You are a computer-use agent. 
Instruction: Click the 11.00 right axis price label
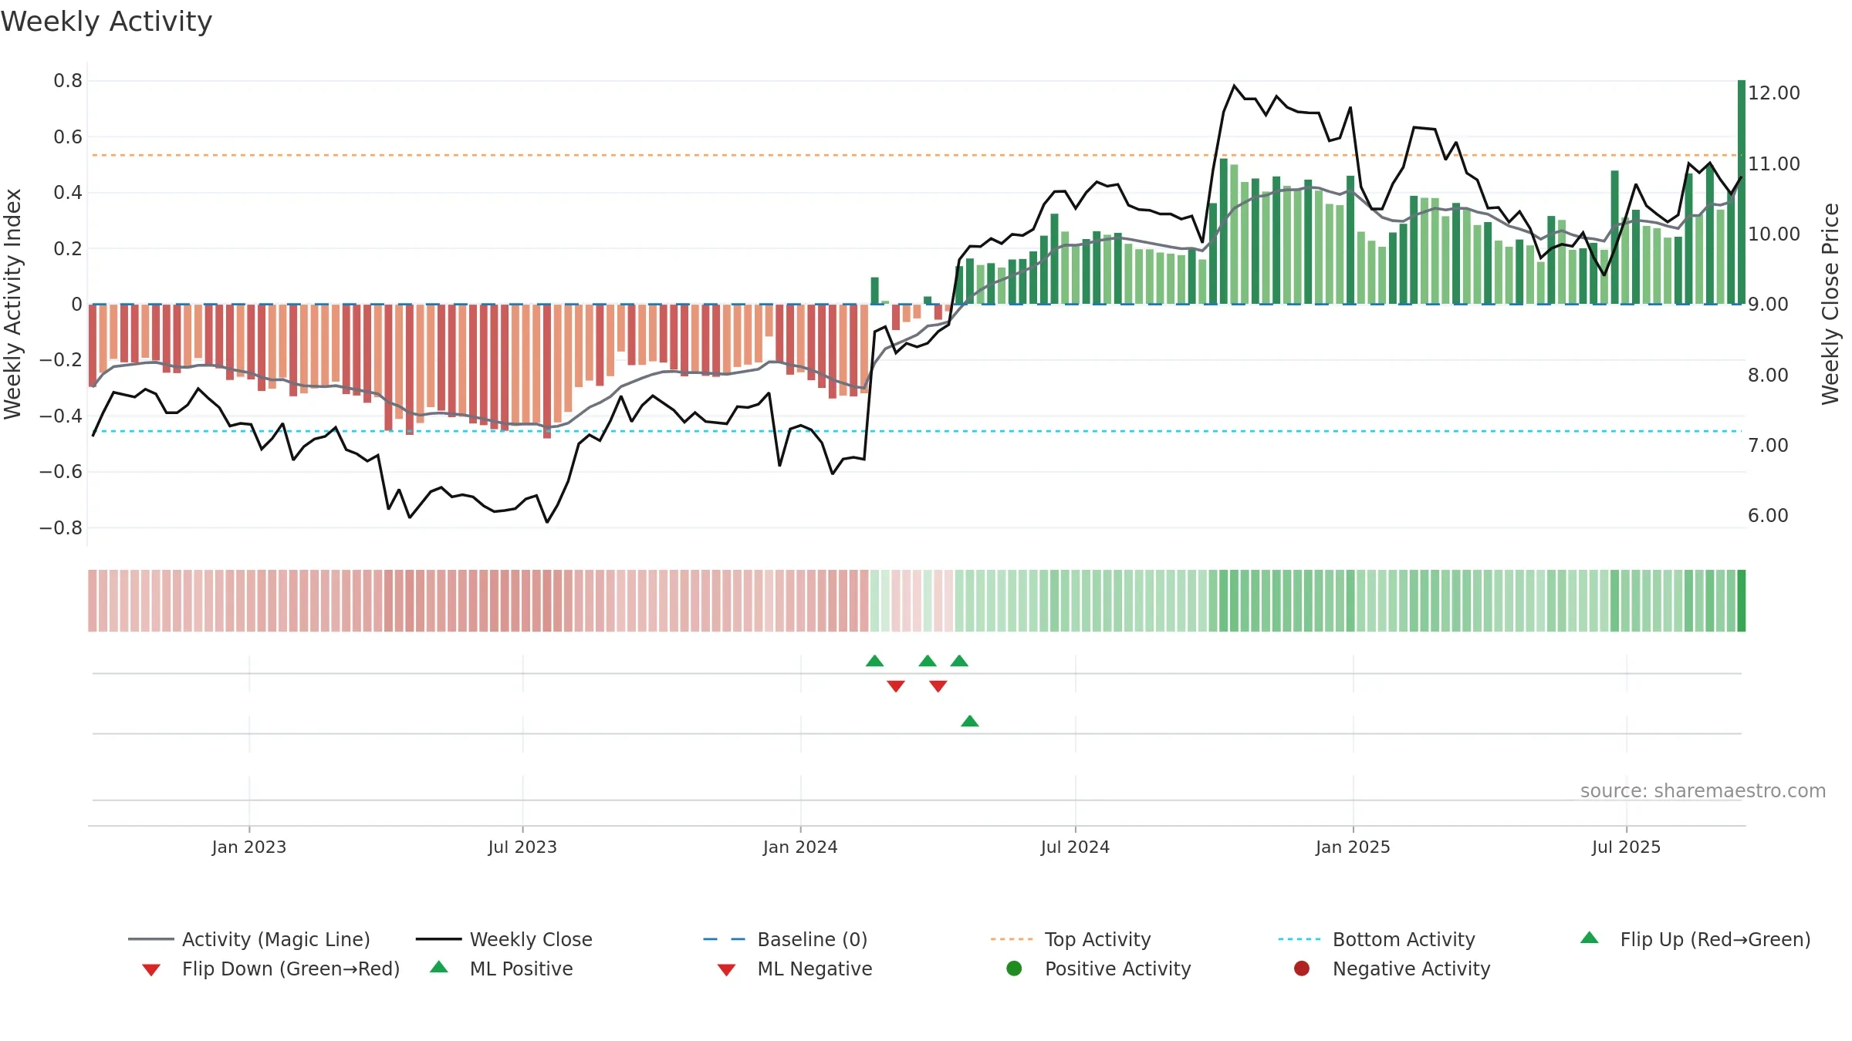(x=1774, y=163)
